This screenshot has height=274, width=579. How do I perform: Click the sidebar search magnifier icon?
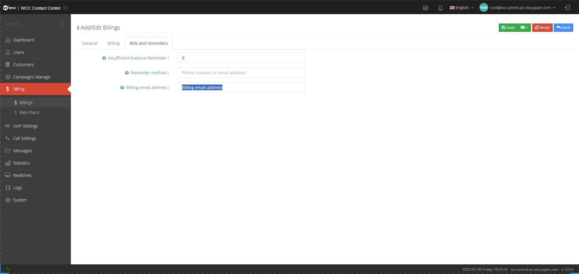(62, 24)
